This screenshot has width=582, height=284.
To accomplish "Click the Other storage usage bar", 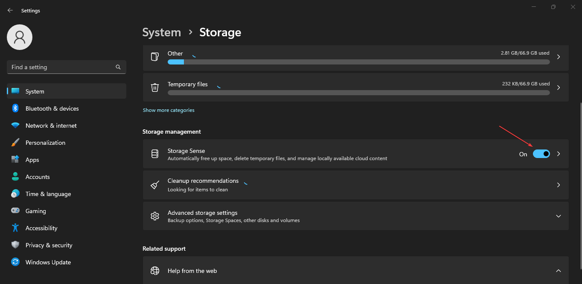I will click(358, 62).
